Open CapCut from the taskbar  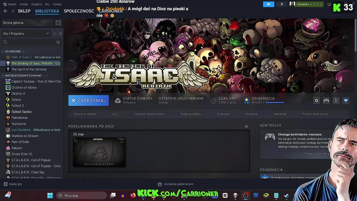coord(225,195)
